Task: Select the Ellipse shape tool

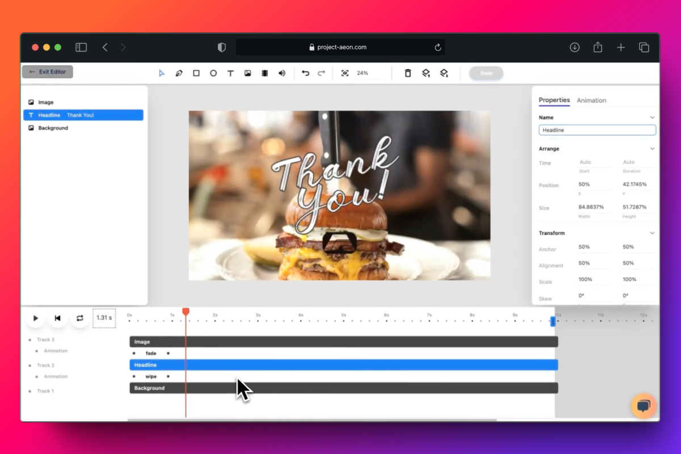Action: point(213,73)
